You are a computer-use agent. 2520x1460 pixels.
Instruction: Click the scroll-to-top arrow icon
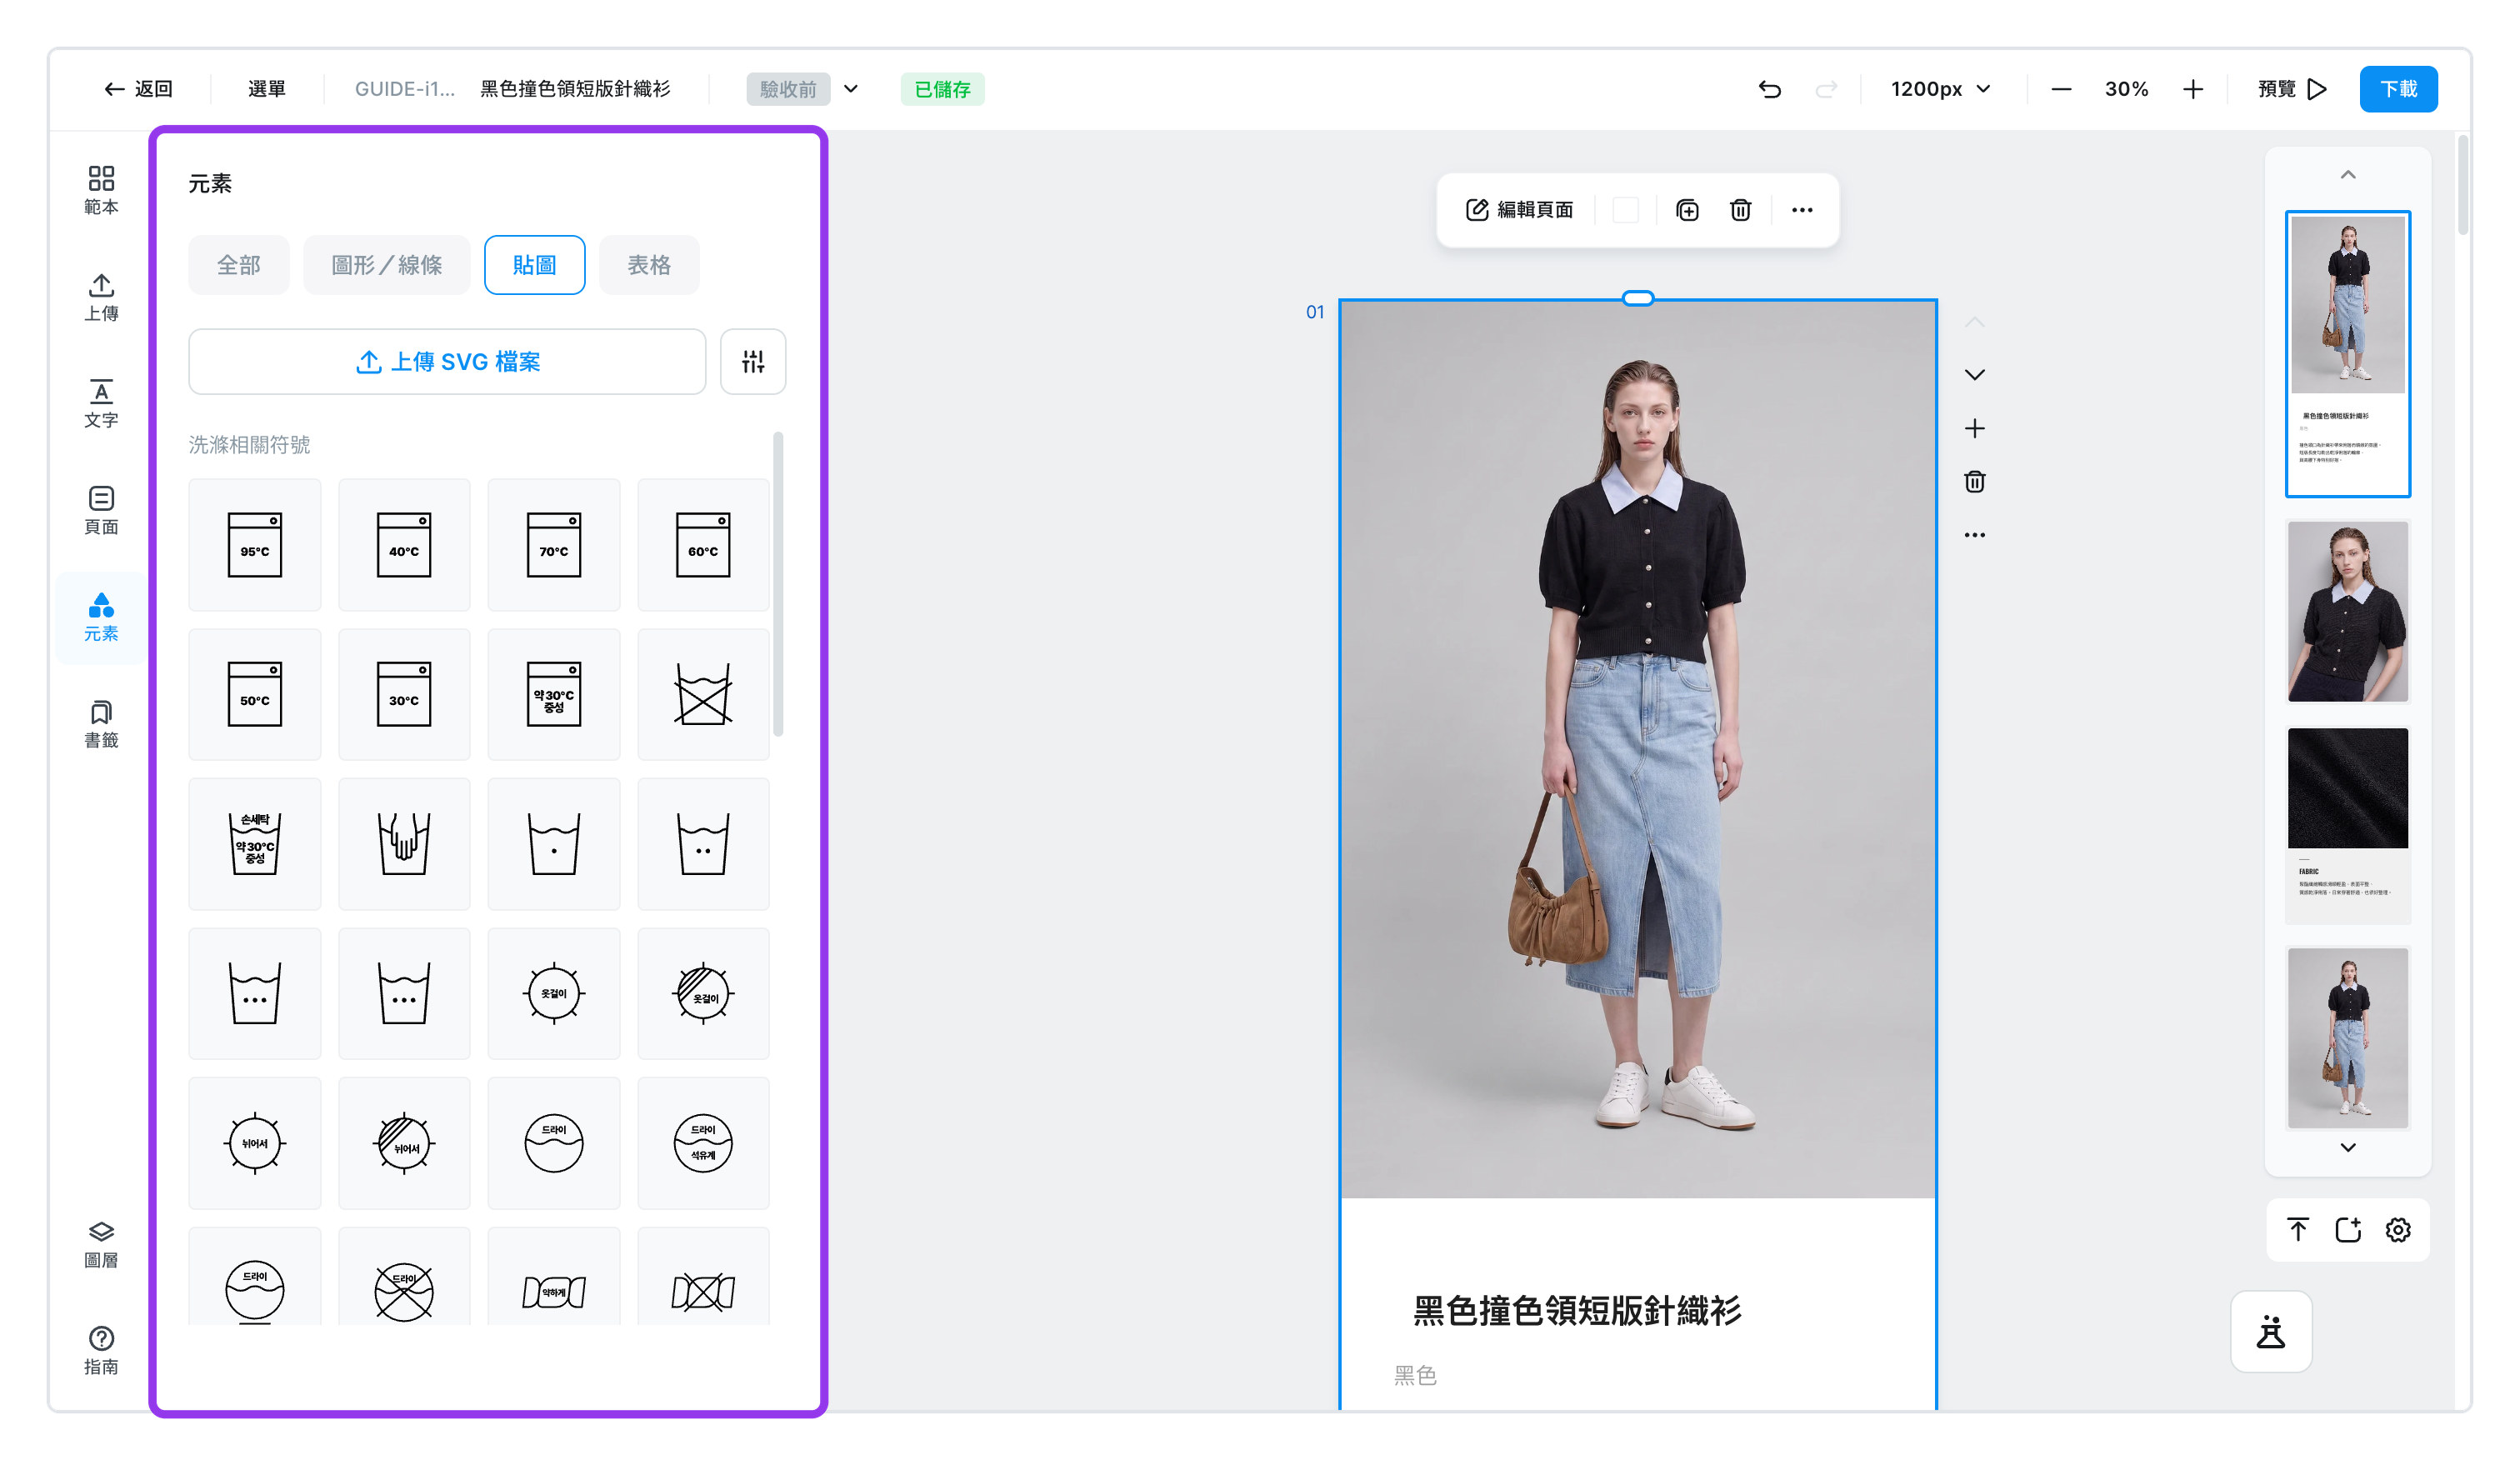point(2298,1230)
